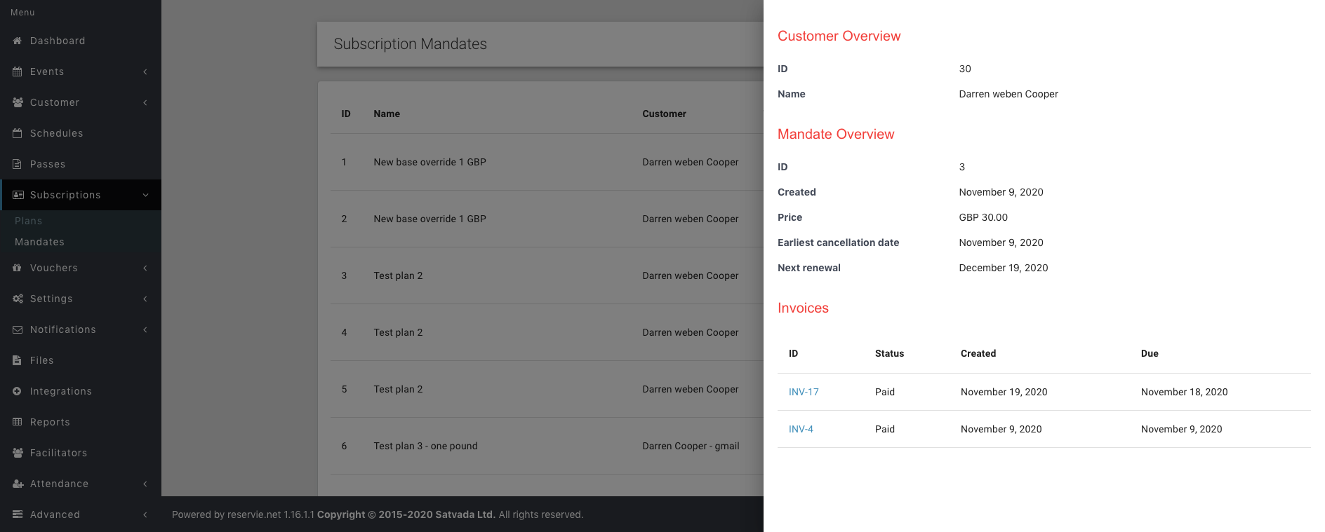Open the Schedules menu item
This screenshot has width=1325, height=532.
pos(81,133)
